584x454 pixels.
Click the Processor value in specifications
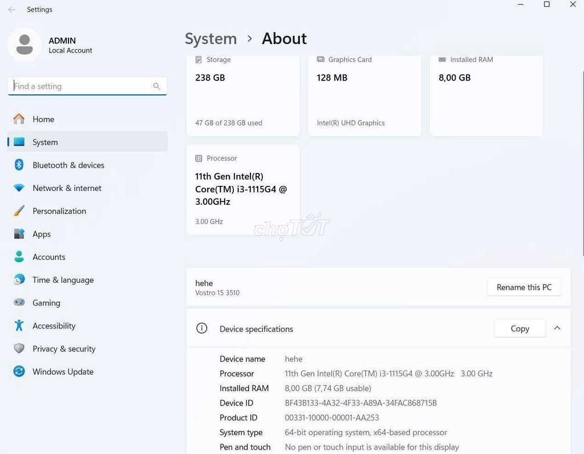388,374
